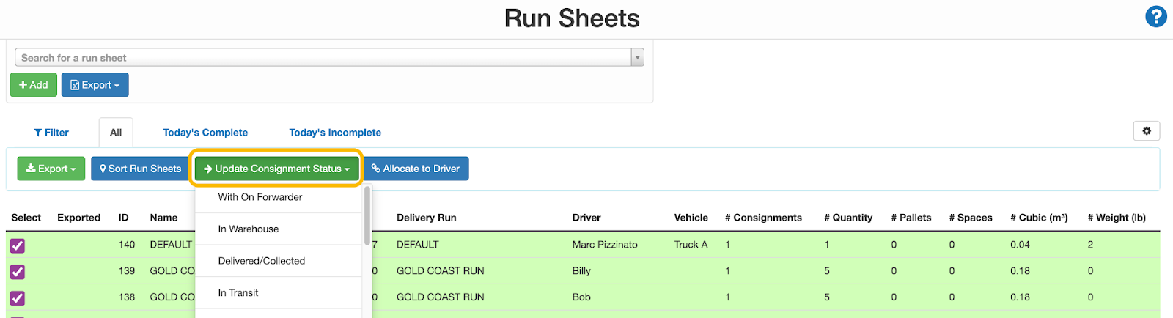Image resolution: width=1173 pixels, height=318 pixels.
Task: Open the blue help question mark icon
Action: [x=1155, y=16]
